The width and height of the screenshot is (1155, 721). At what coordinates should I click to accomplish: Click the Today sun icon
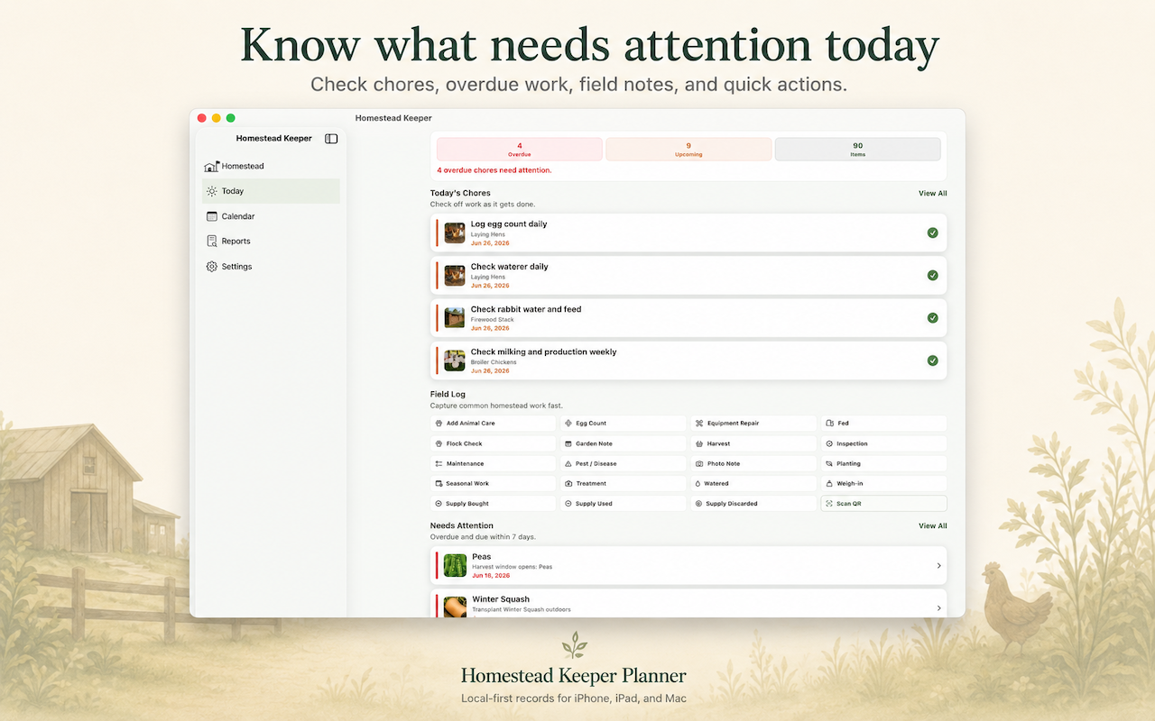tap(211, 191)
